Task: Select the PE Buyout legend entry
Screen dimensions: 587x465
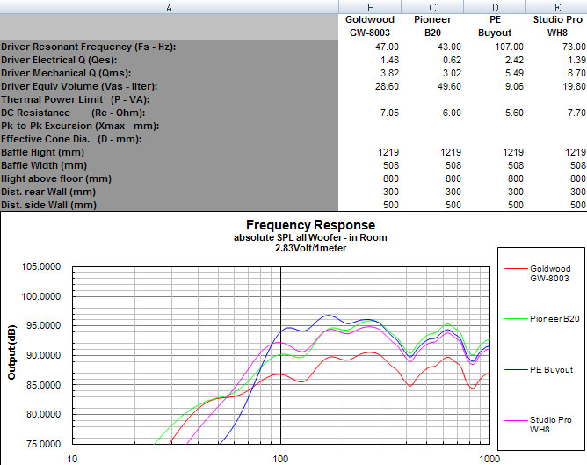Action: [x=539, y=369]
